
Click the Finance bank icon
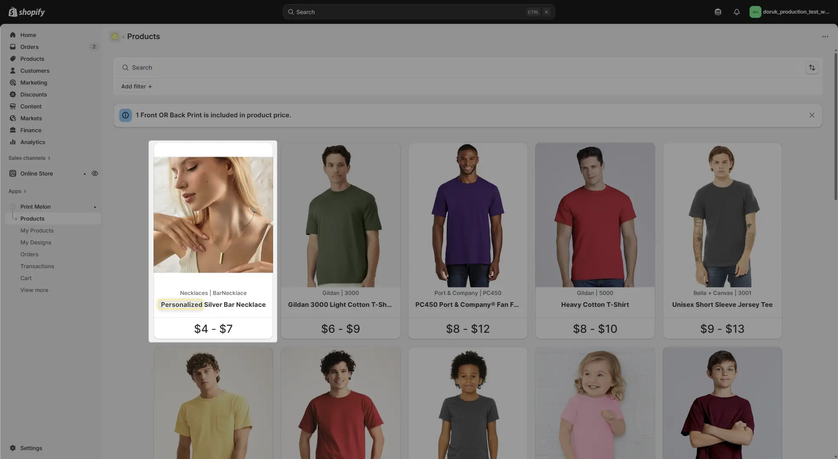point(13,130)
